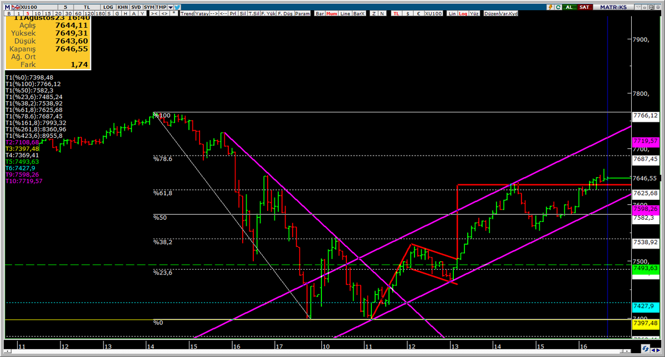Click the chart icon beside XU100 symbol
The height and width of the screenshot is (357, 665).
pos(16,7)
